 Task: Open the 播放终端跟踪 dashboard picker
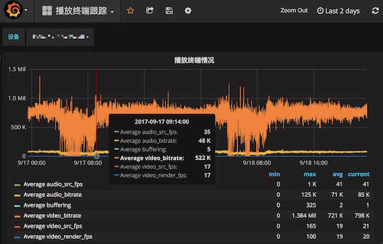click(82, 11)
